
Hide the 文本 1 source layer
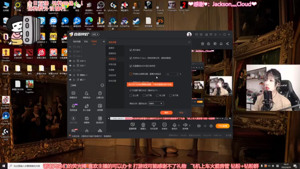[x=70, y=65]
